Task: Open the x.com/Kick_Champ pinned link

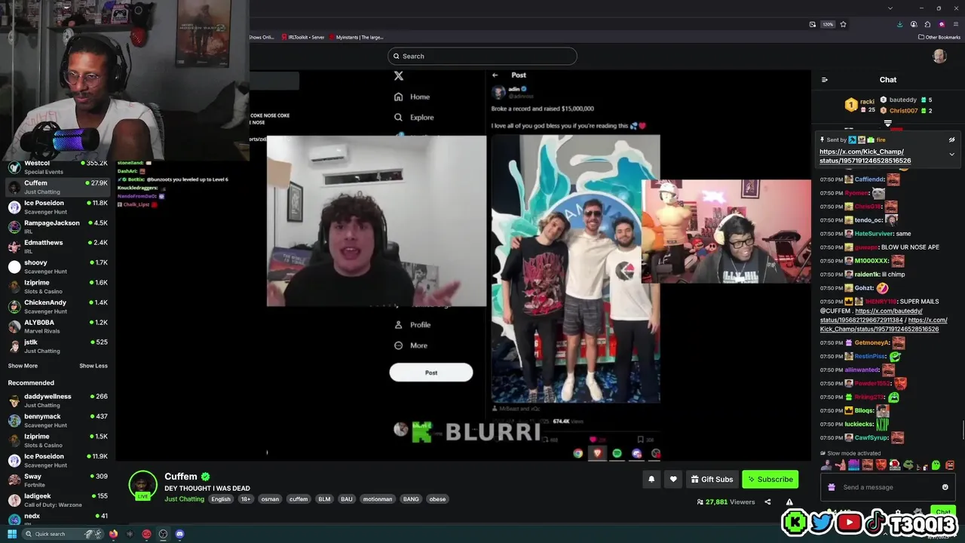Action: click(865, 156)
